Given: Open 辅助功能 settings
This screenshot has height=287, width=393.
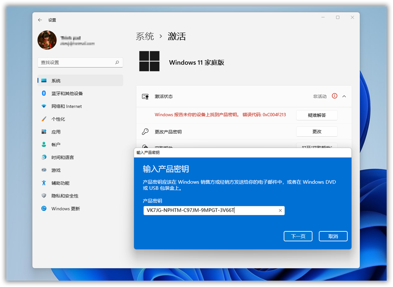Looking at the screenshot, I should (x=80, y=183).
